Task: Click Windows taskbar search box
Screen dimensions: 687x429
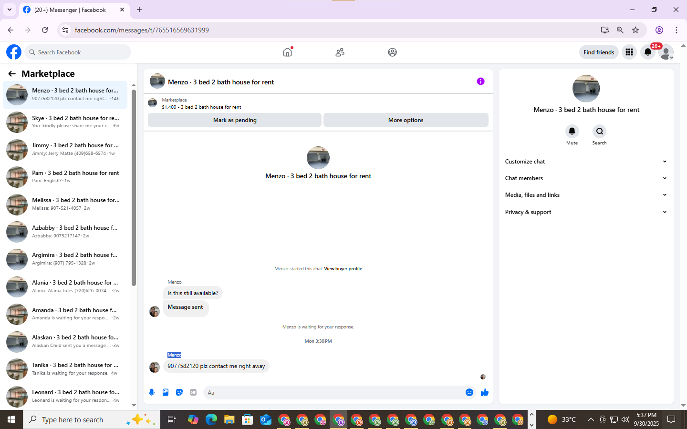Action: [92, 419]
